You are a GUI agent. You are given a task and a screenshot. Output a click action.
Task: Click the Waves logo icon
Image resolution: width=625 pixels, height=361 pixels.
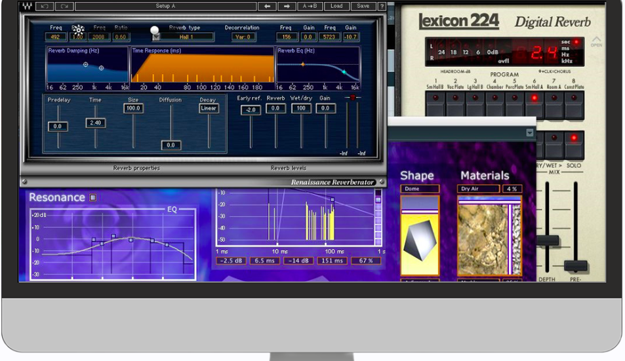[x=27, y=6]
